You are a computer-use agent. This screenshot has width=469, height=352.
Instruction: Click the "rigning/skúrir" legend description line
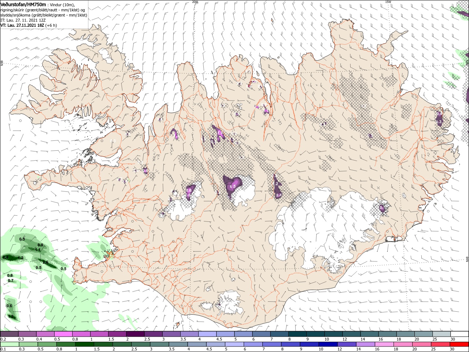(x=43, y=10)
